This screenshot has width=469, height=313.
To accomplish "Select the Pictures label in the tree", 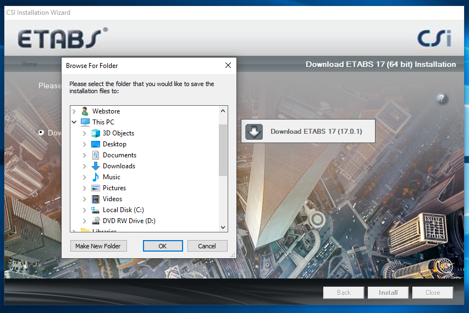I will coord(114,188).
